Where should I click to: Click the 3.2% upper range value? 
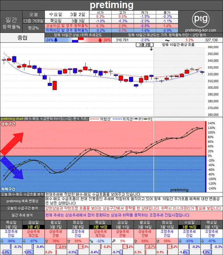[189, 40]
